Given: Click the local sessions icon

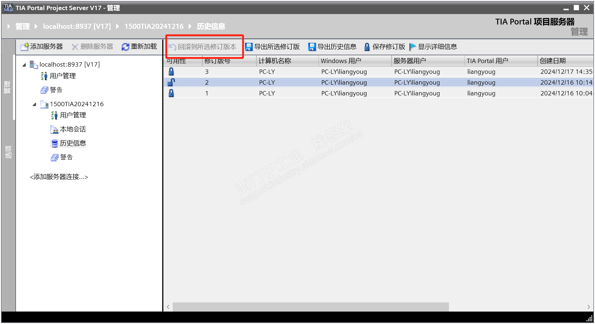Looking at the screenshot, I should click(54, 130).
